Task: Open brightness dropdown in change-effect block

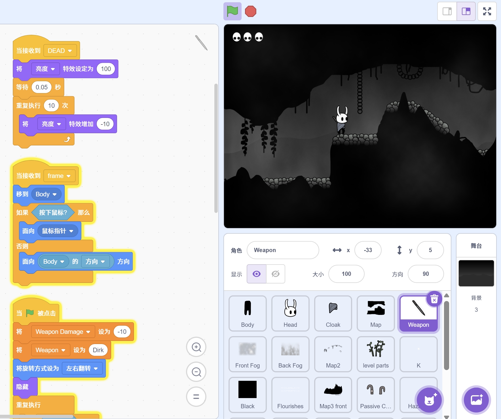Action: pos(51,124)
